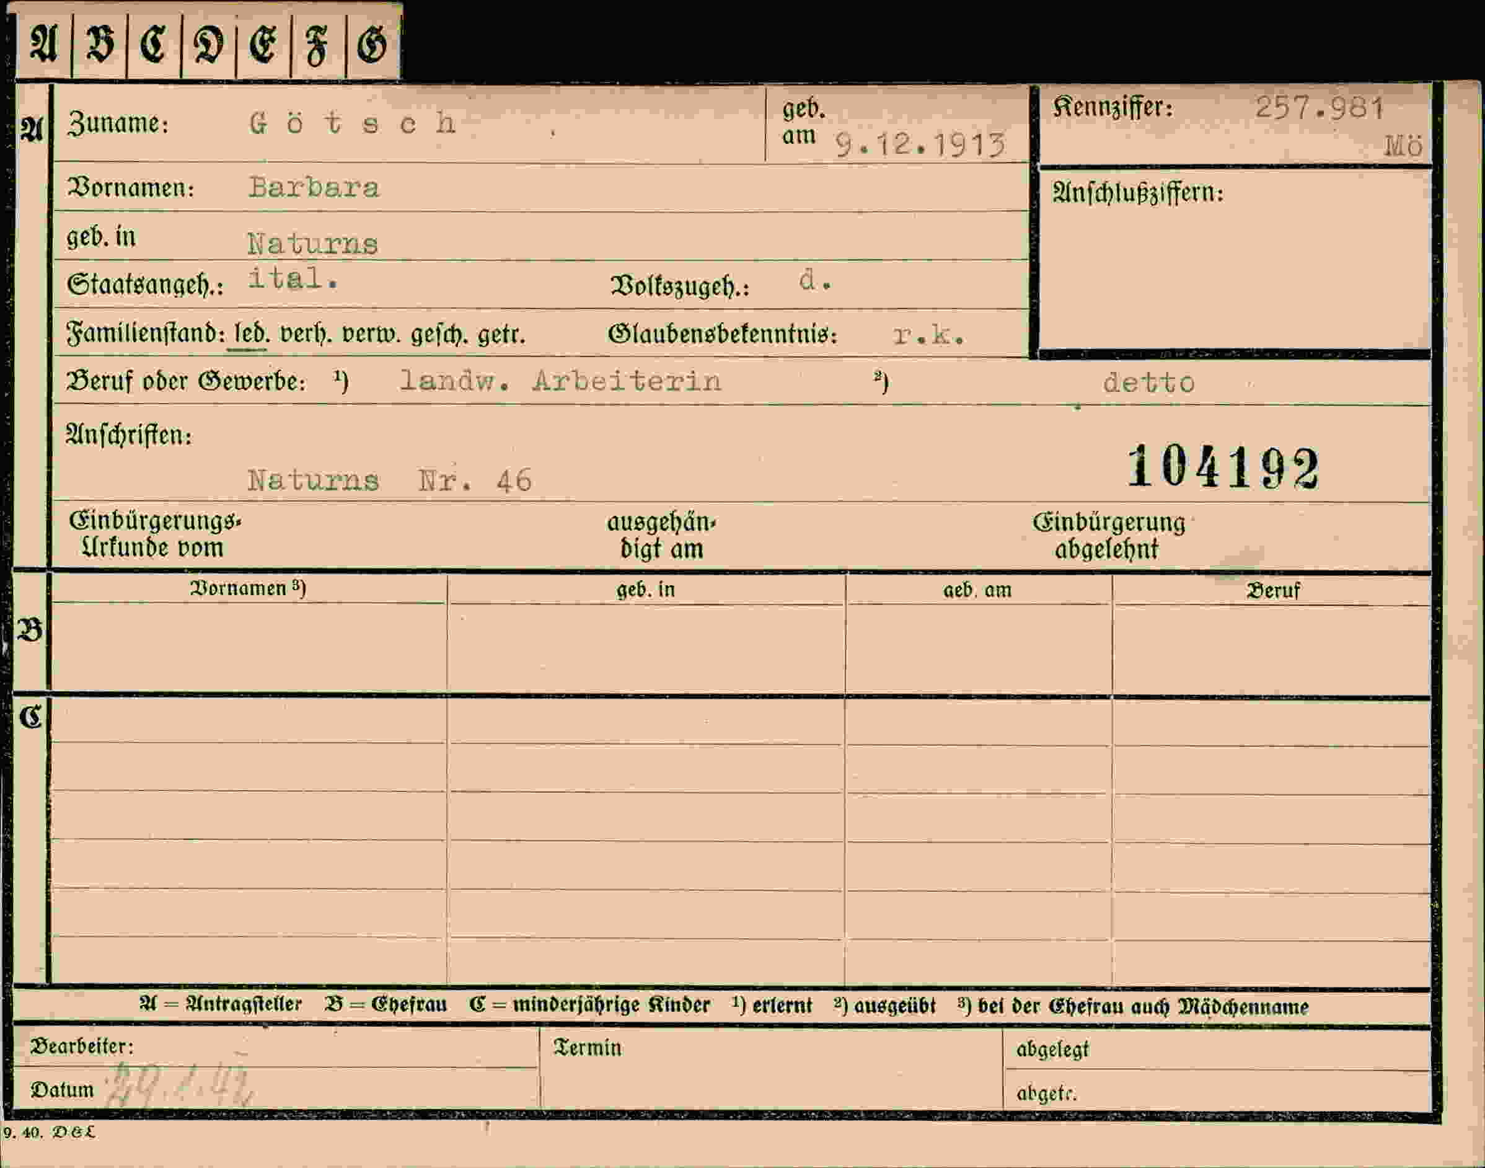Select the 'Termin' label
Screen dimensions: 1485x1168
click(x=588, y=1048)
